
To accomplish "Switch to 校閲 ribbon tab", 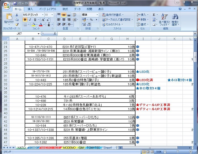I will pos(89,9).
